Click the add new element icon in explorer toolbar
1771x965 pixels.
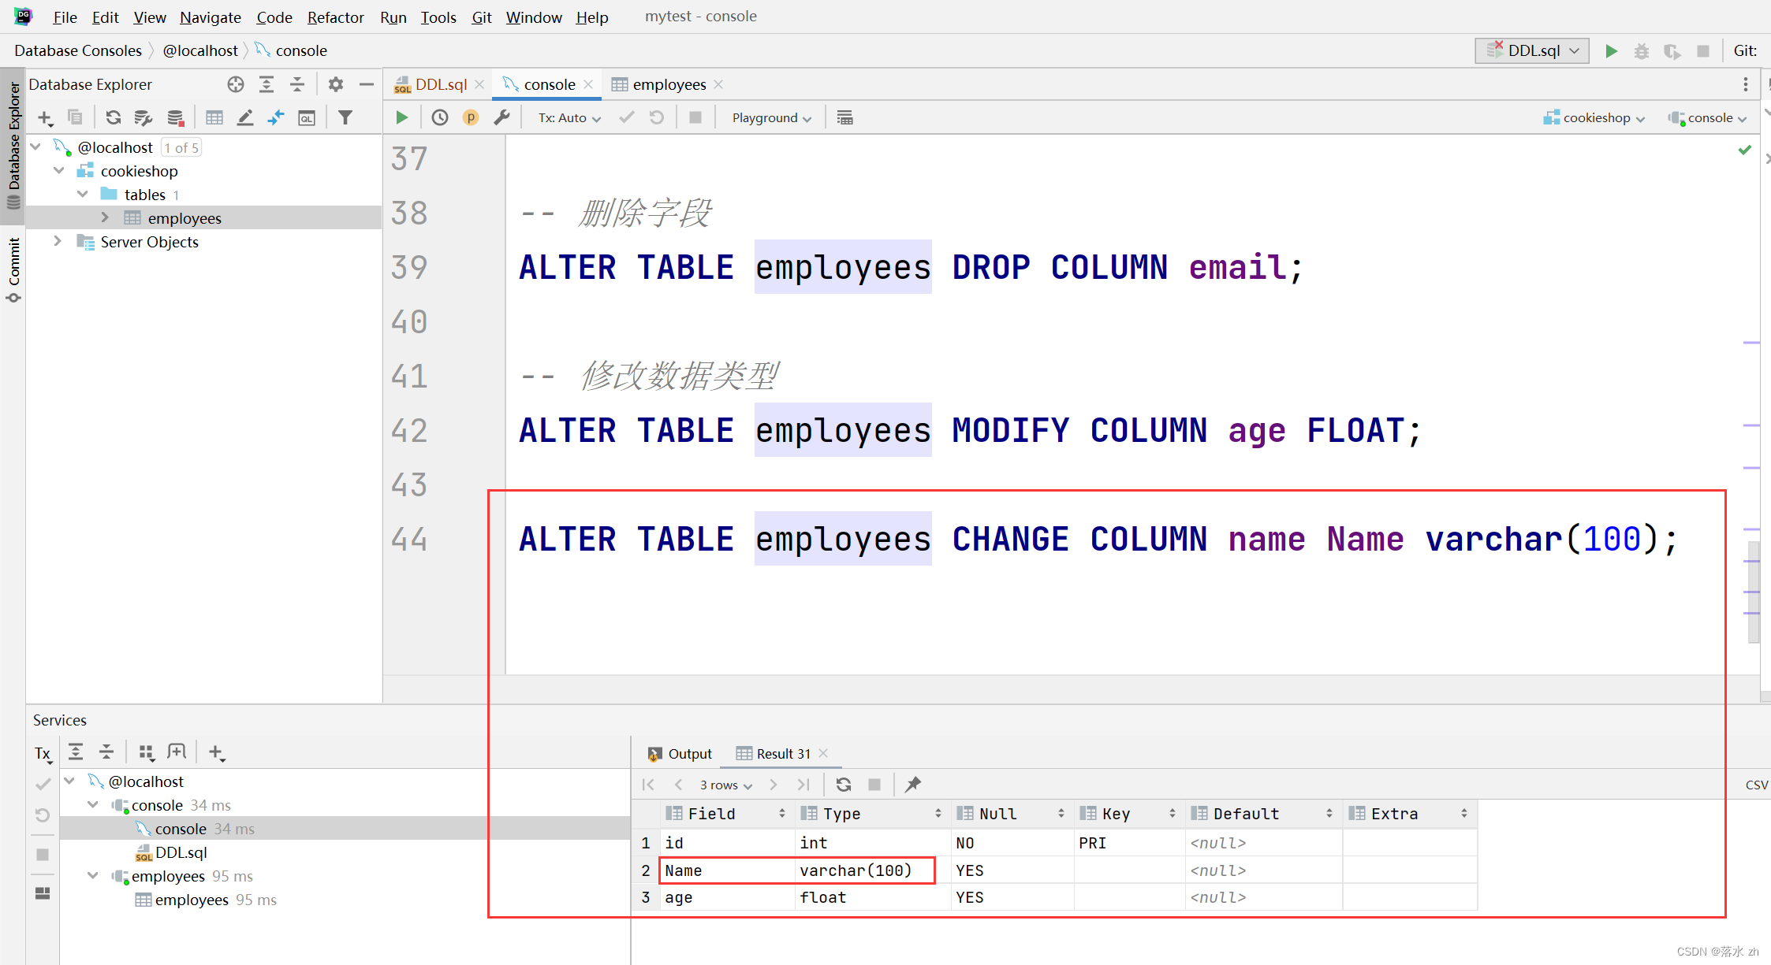pyautogui.click(x=45, y=117)
